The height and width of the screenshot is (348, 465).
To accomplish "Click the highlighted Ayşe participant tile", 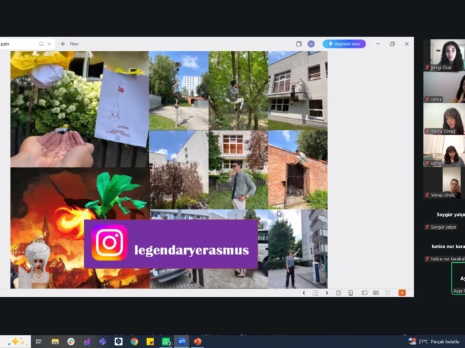I will click(458, 278).
